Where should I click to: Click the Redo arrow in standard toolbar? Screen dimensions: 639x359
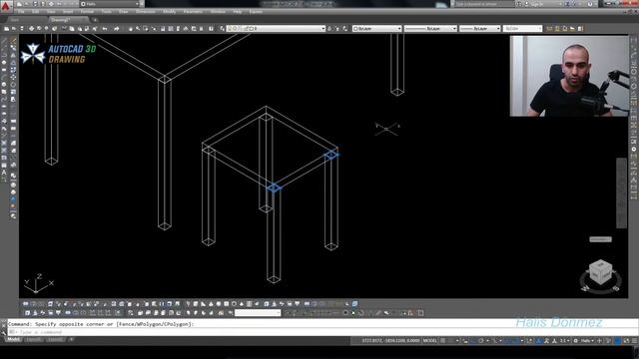click(116, 29)
